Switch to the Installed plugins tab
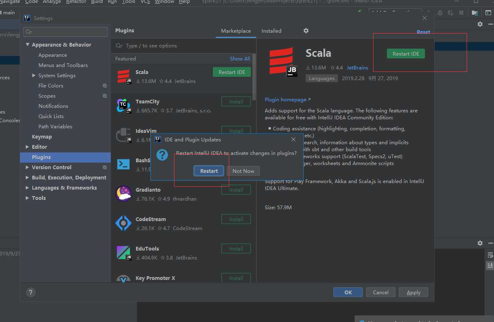Viewport: 494px width, 322px height. [271, 31]
